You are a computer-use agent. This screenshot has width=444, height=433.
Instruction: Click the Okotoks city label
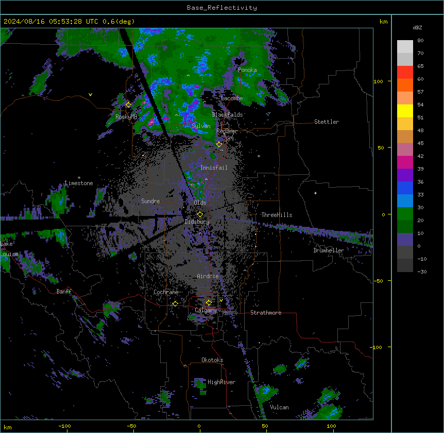(x=212, y=360)
